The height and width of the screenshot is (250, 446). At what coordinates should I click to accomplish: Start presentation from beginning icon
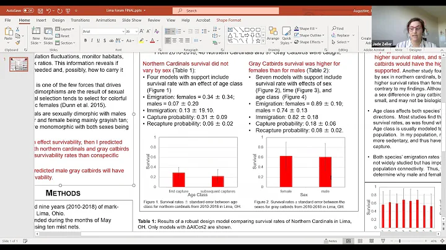coord(68,11)
